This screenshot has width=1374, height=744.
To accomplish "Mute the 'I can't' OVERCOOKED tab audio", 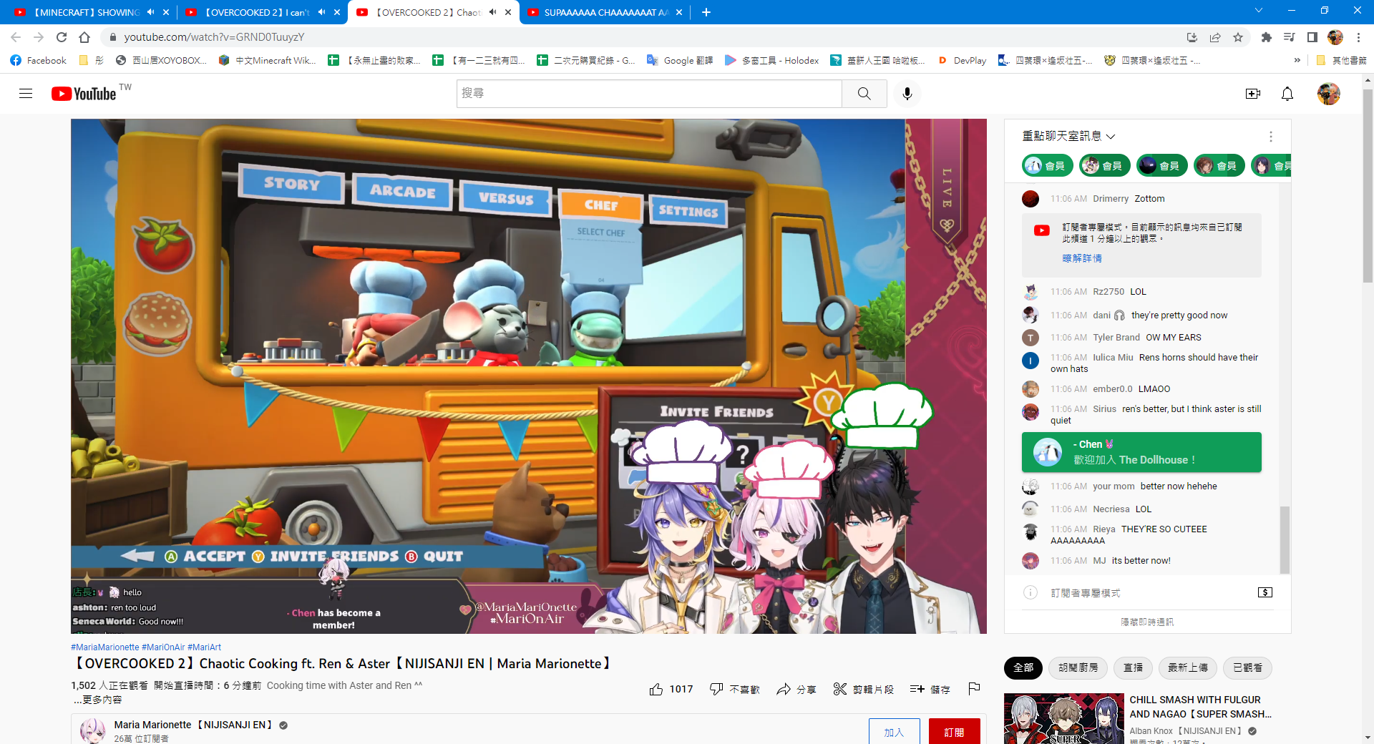I will 321,12.
